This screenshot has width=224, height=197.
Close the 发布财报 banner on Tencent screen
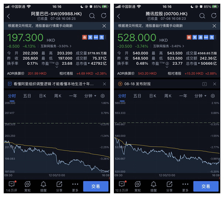click(214, 84)
